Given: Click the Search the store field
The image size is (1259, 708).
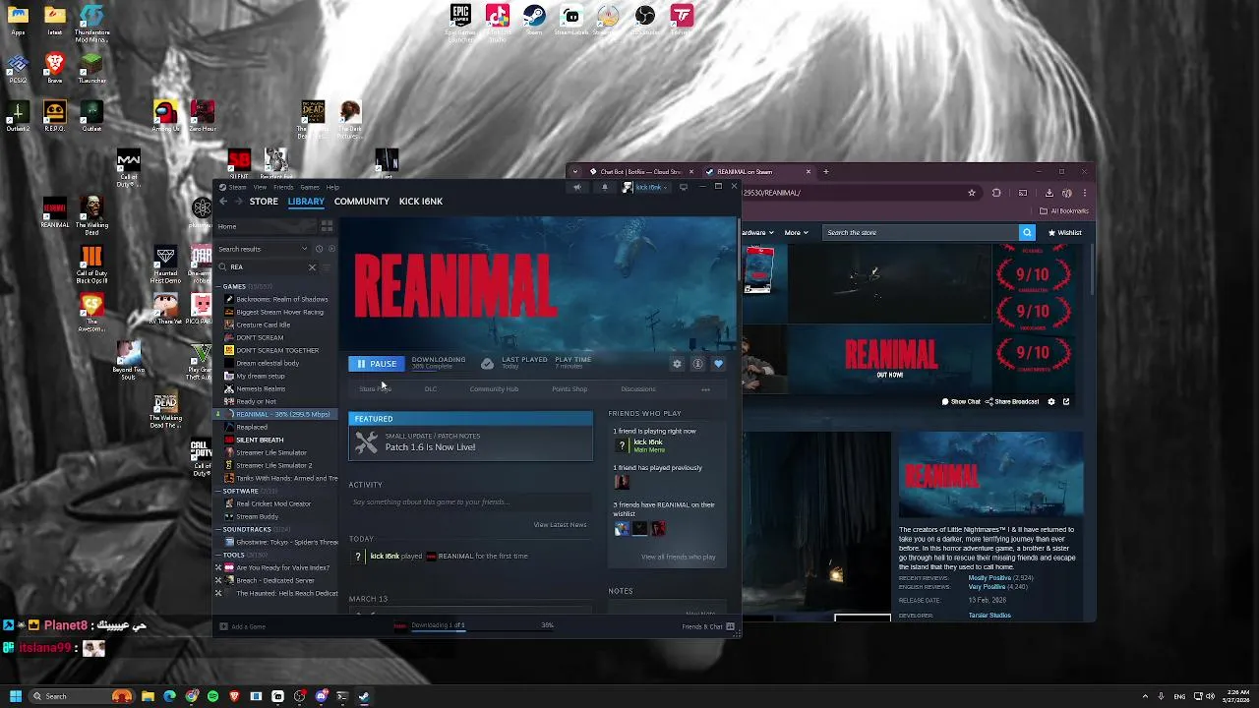Looking at the screenshot, I should click(x=921, y=233).
